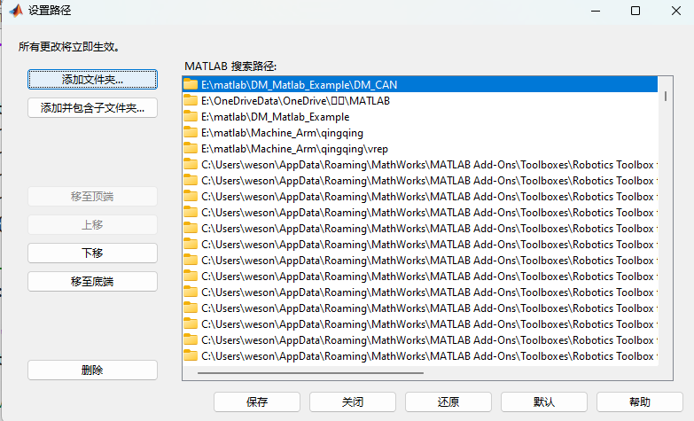Click the Add Folder (添加文件夹...) button
The height and width of the screenshot is (421, 694).
coord(92,80)
